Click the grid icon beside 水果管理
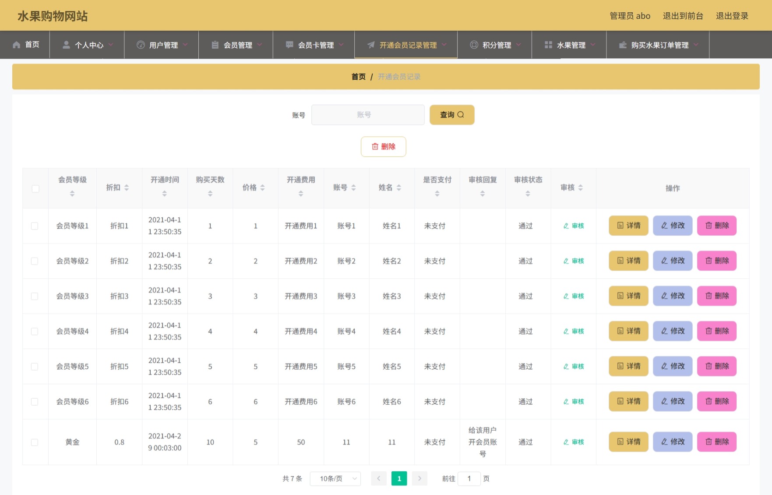Image resolution: width=772 pixels, height=495 pixels. pyautogui.click(x=548, y=45)
